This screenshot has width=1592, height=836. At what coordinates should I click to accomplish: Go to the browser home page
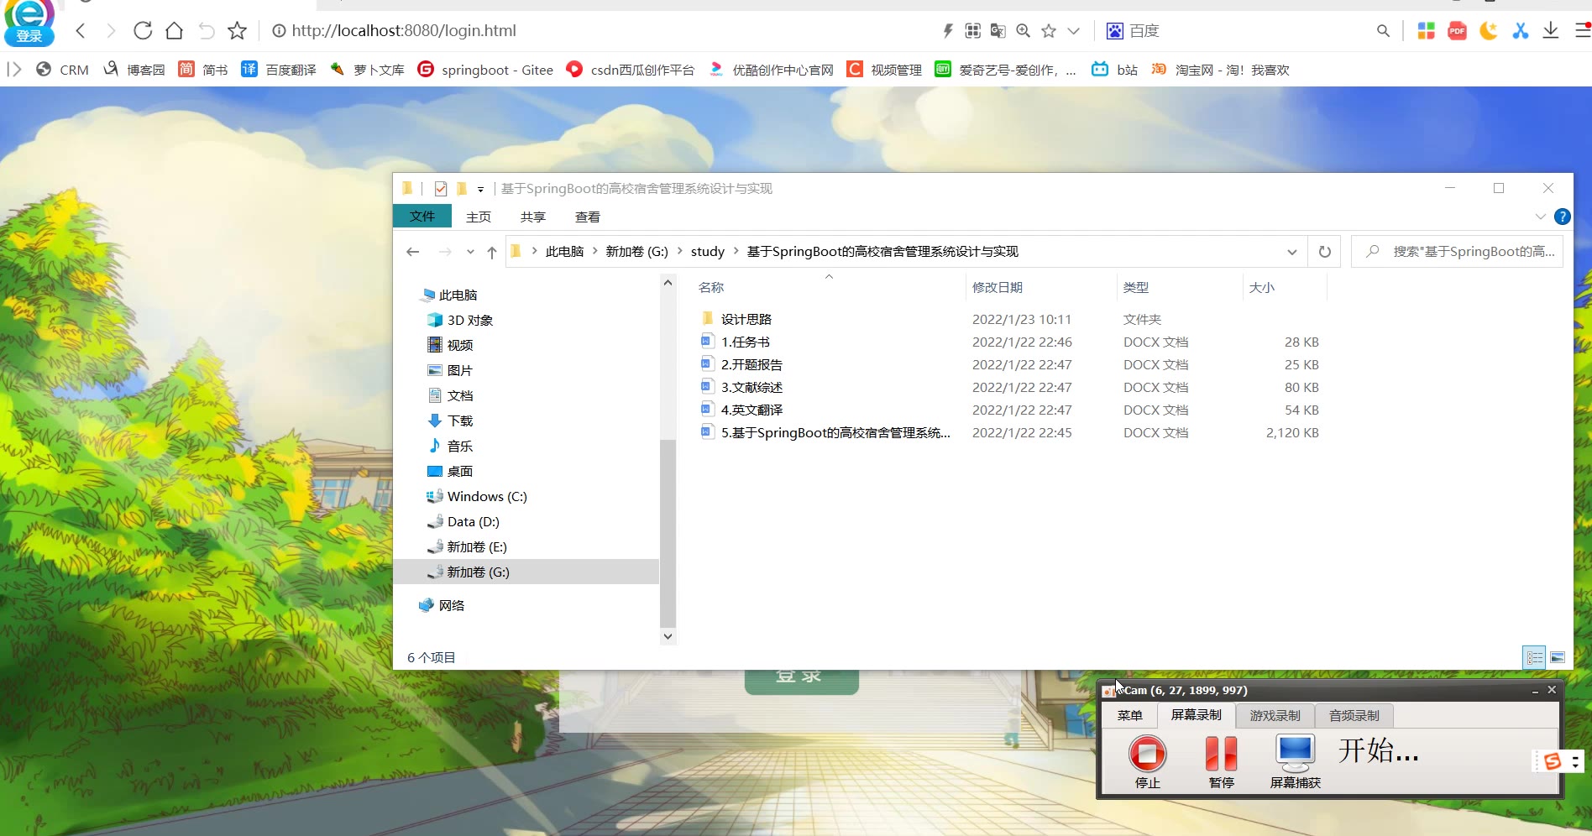(174, 31)
